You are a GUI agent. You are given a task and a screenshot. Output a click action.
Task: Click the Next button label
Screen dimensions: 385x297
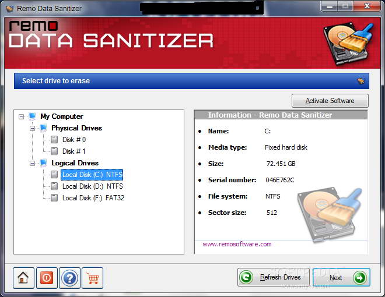pos(335,278)
